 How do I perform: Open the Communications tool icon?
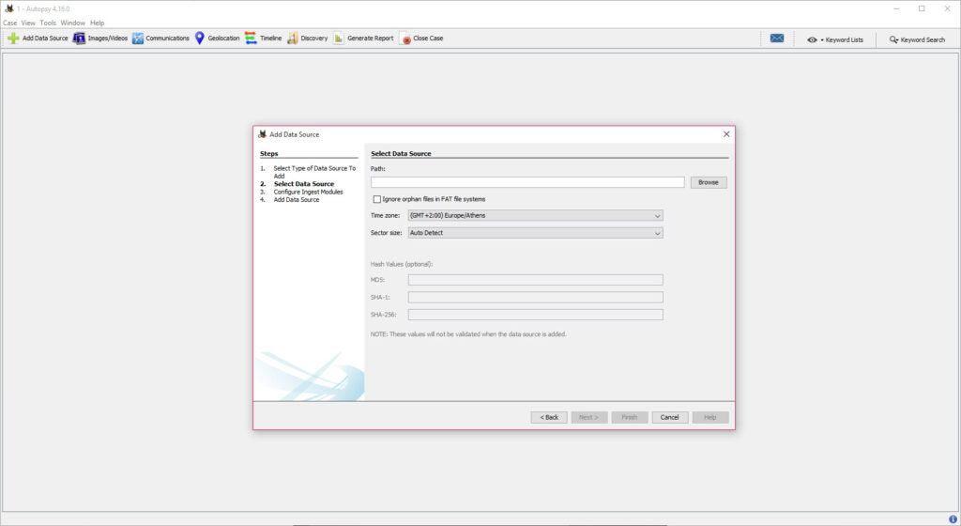click(138, 38)
